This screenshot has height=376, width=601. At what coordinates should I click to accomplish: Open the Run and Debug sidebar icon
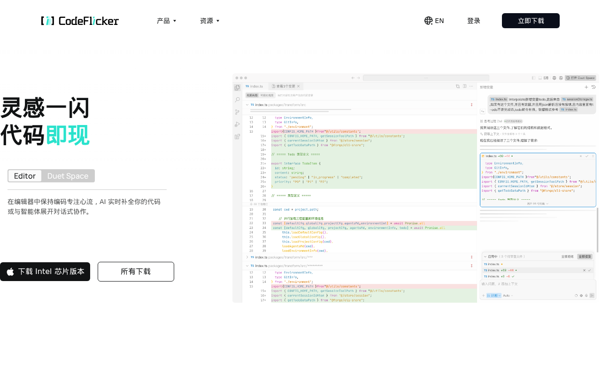tap(237, 124)
